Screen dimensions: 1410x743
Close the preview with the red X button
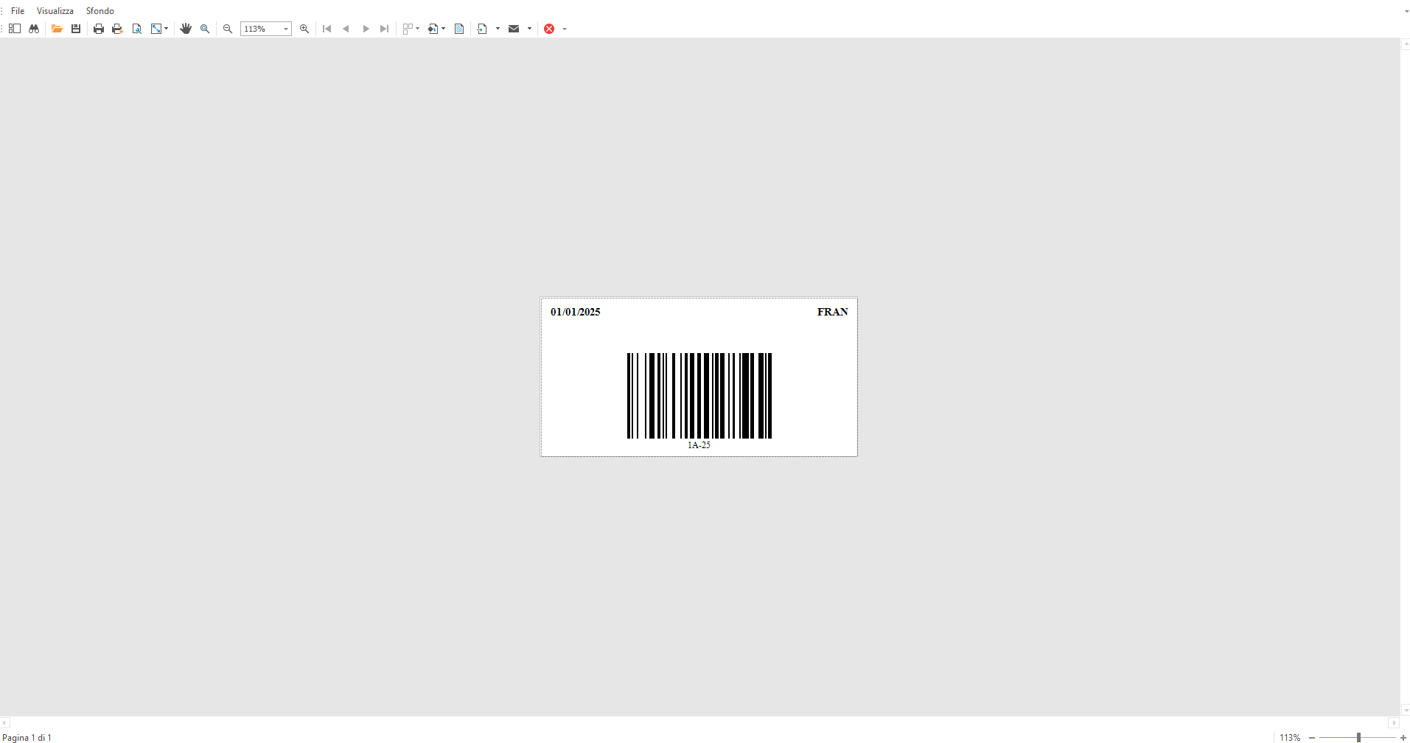tap(549, 29)
